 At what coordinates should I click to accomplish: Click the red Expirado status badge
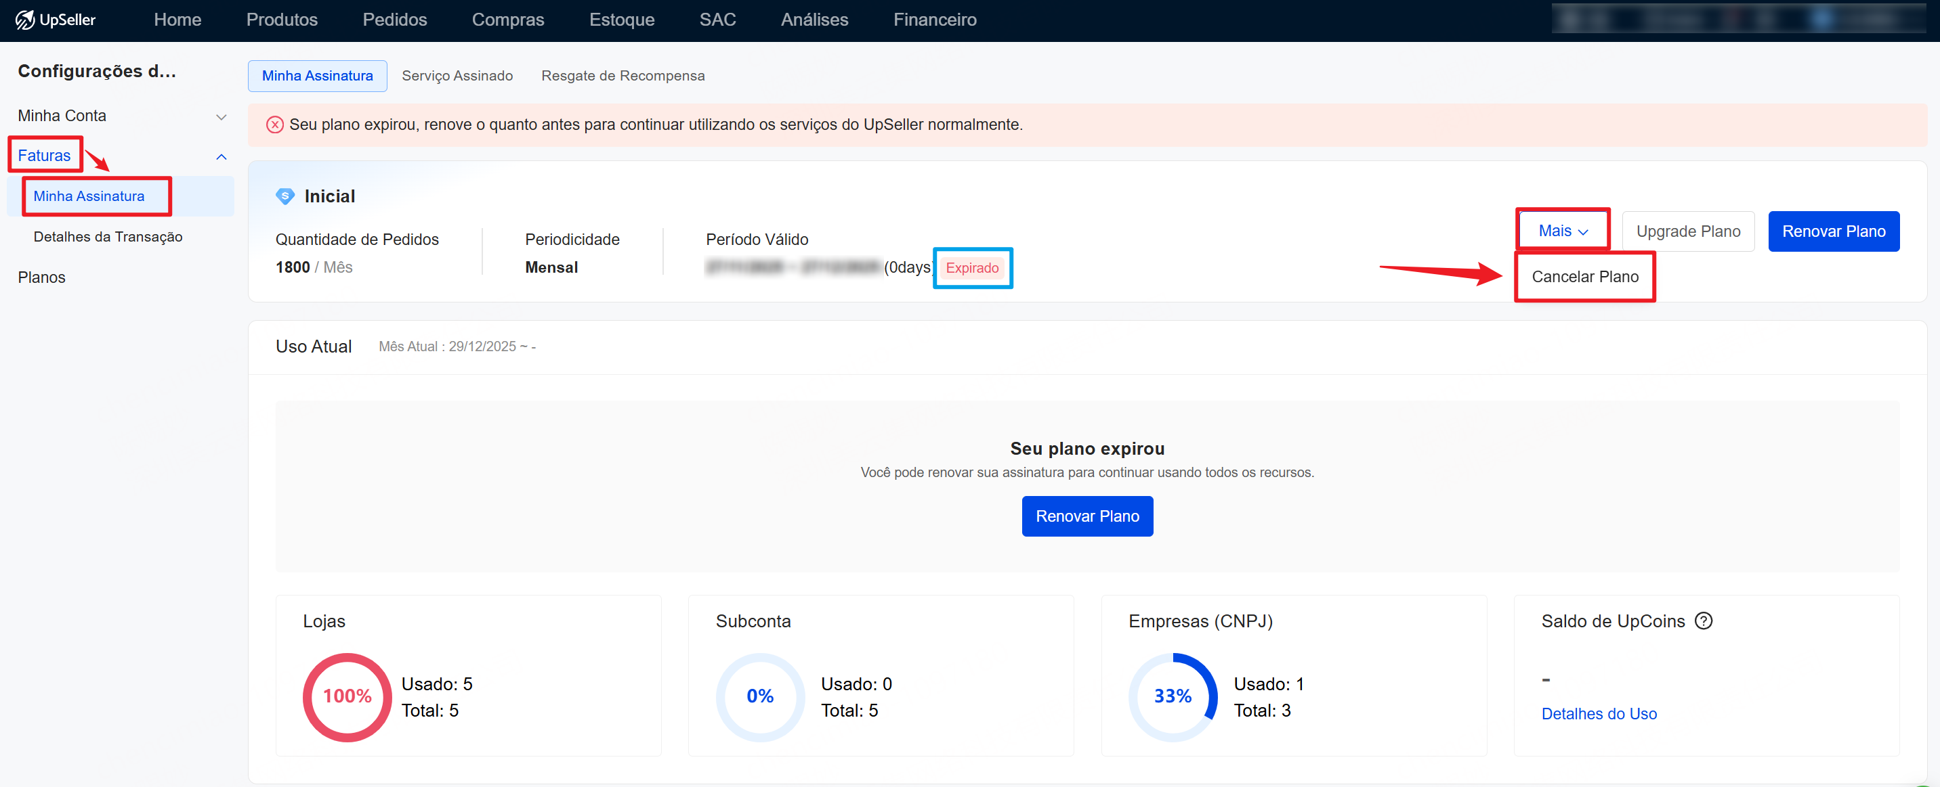971,268
